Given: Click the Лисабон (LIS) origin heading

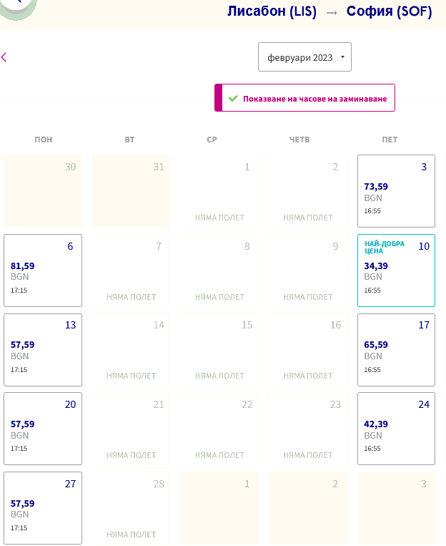Looking at the screenshot, I should point(272,11).
